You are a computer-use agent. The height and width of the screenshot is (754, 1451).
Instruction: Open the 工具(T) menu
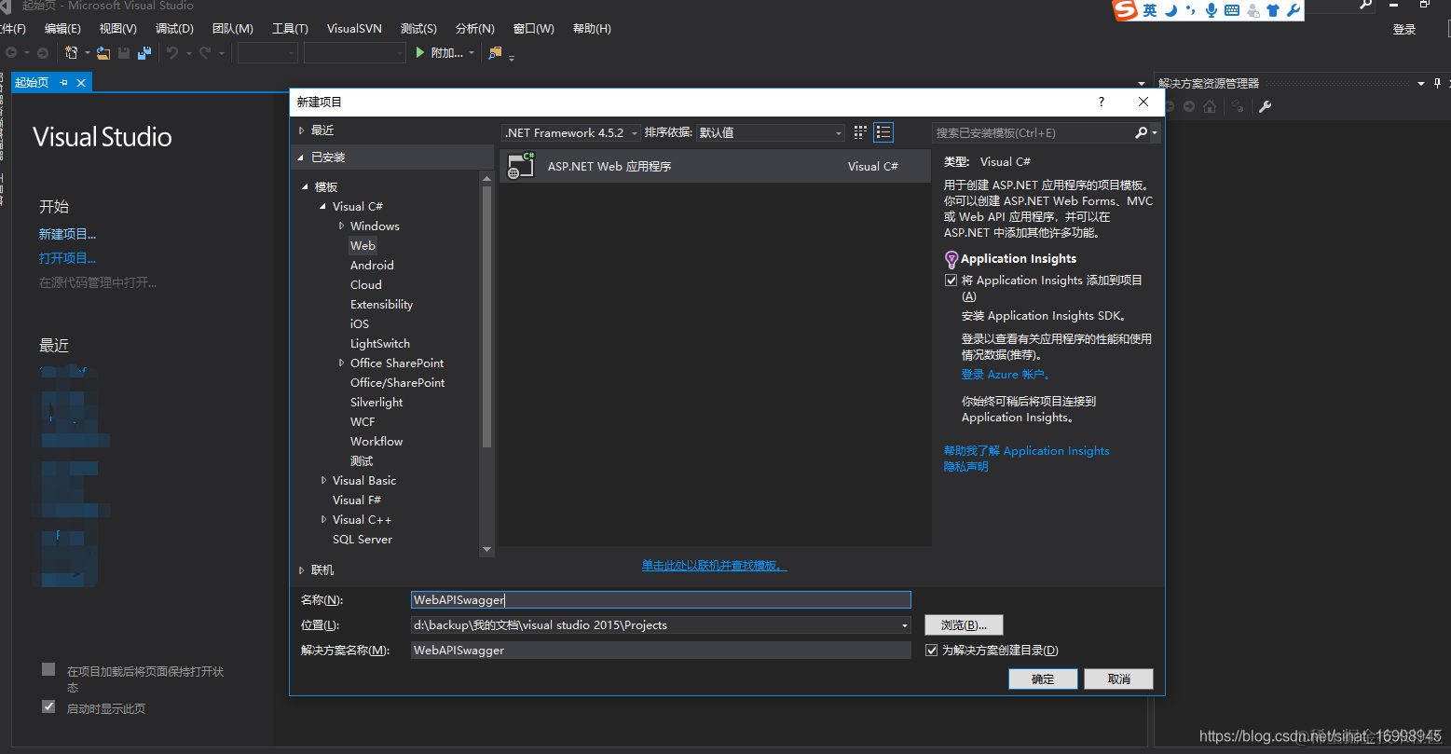coord(290,29)
